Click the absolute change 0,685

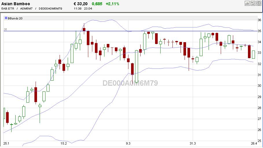[97, 4]
